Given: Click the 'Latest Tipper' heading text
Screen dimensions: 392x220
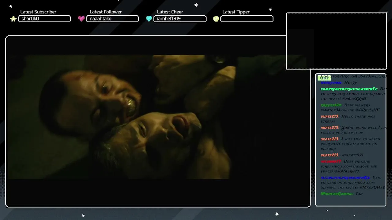Looking at the screenshot, I should click(x=236, y=12).
